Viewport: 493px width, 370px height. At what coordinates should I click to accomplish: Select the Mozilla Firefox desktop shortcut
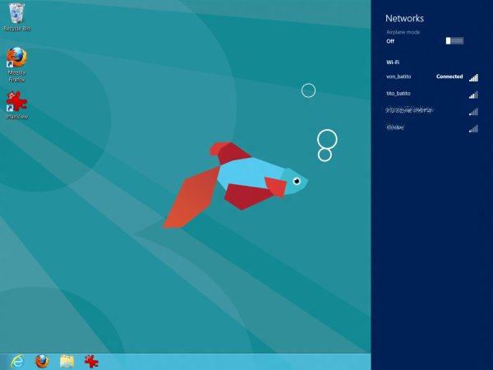16,65
